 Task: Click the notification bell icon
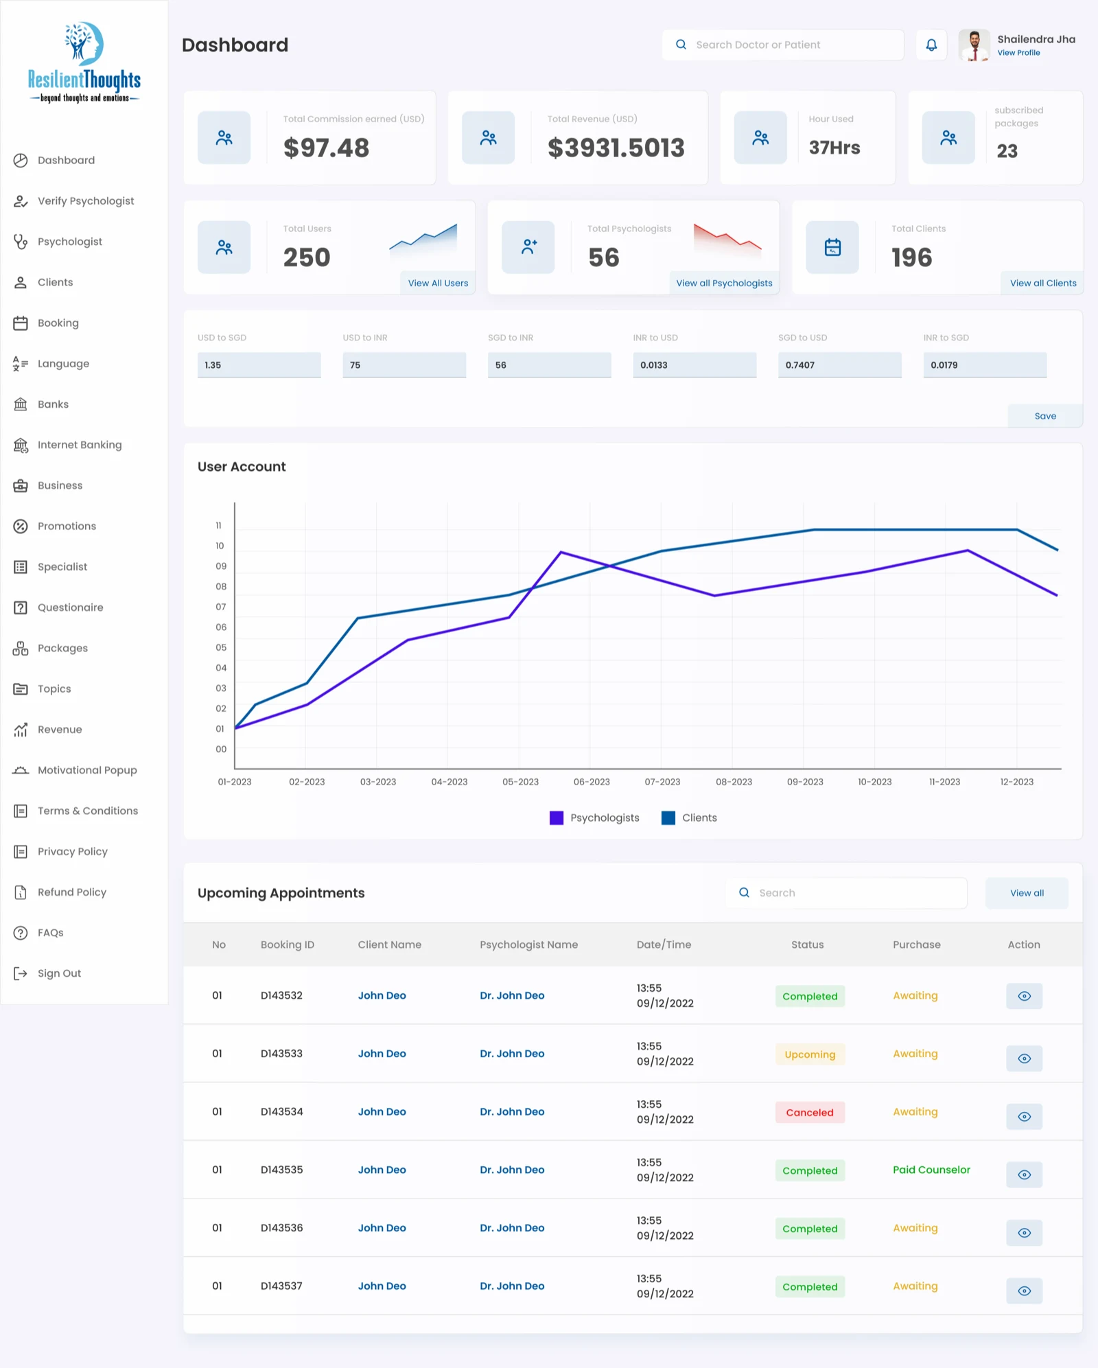coord(931,45)
